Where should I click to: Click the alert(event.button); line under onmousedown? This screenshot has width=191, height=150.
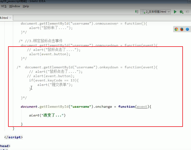(x=50, y=54)
